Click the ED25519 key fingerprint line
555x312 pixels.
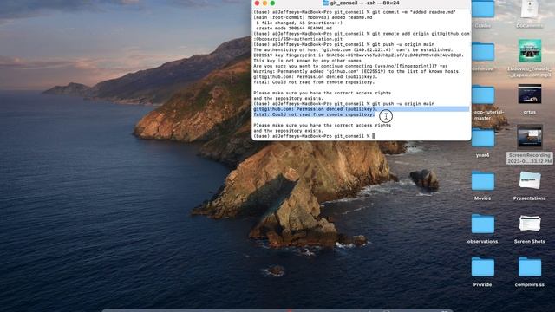(358, 55)
